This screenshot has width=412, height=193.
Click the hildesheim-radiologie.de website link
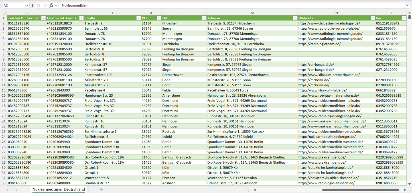329,23
